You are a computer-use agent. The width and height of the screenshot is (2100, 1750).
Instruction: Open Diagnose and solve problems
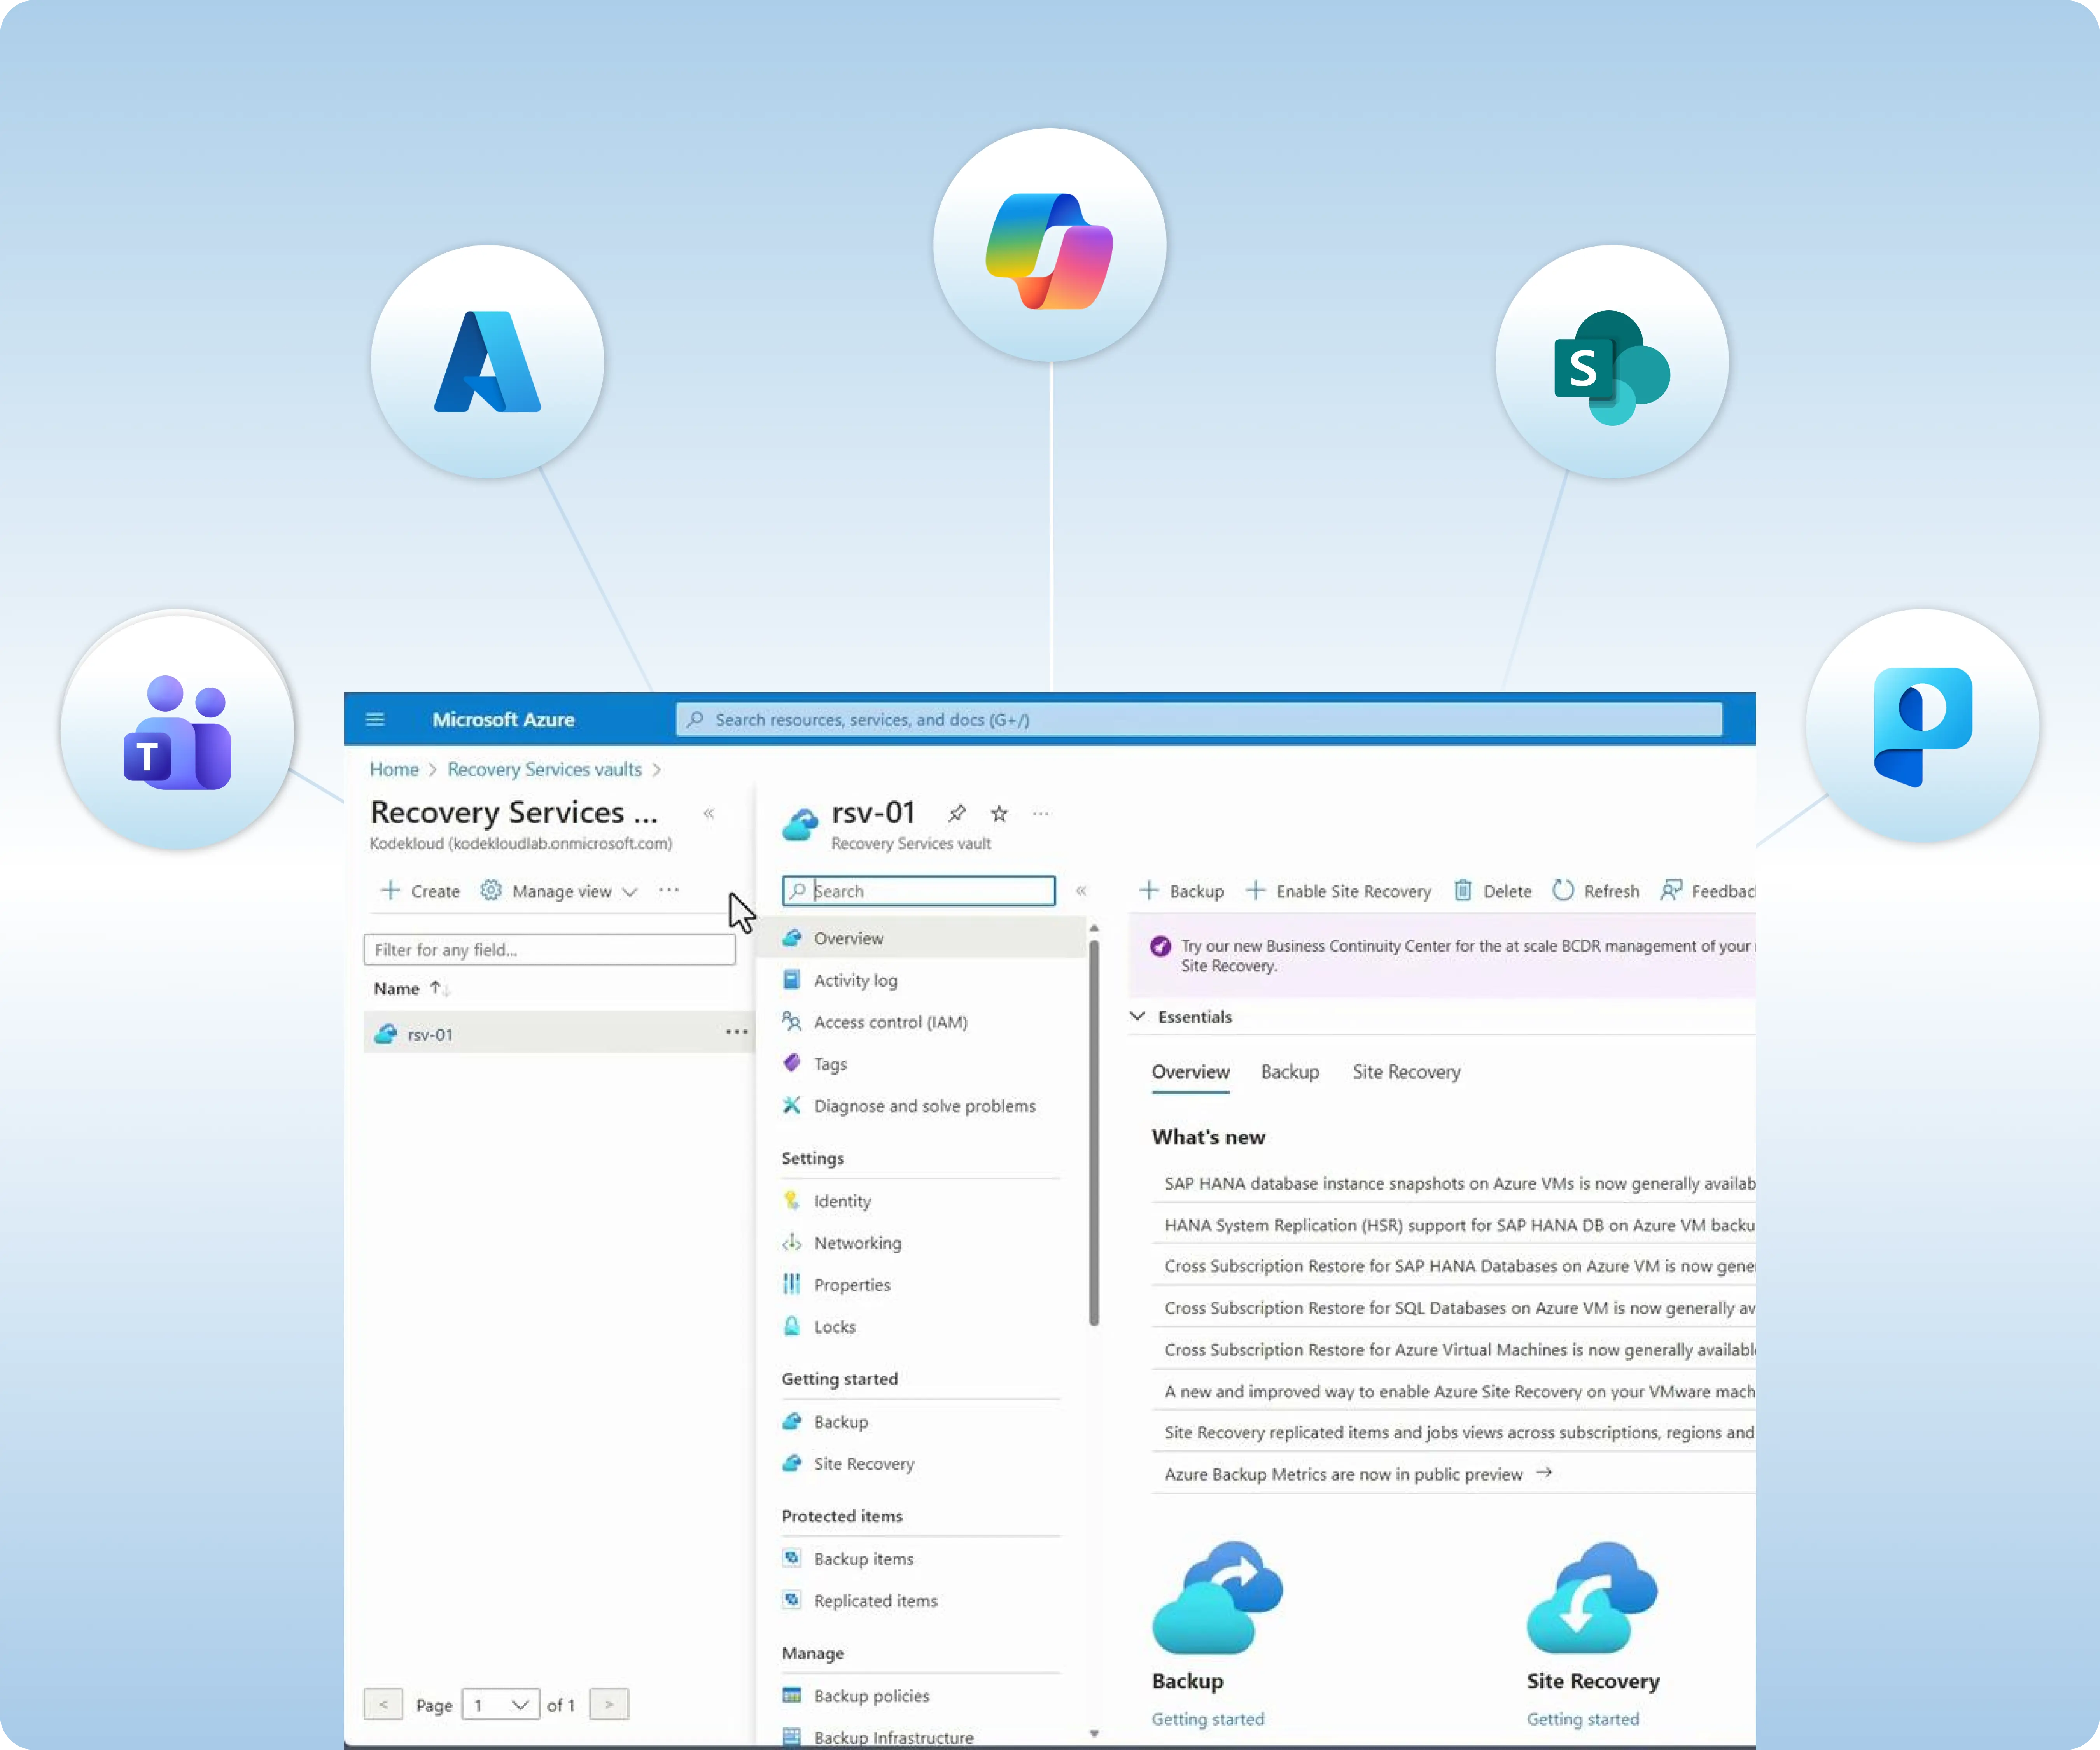pyautogui.click(x=924, y=1105)
